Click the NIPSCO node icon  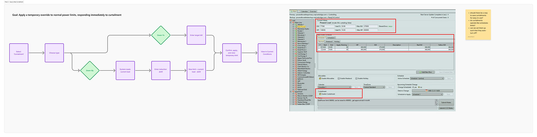coord(296,79)
